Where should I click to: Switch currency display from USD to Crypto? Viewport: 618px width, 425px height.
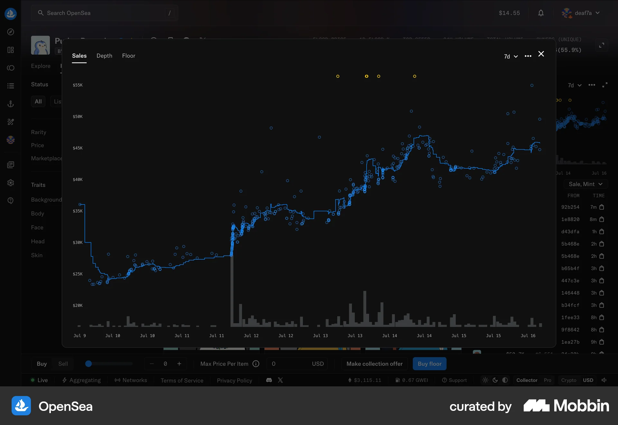568,380
